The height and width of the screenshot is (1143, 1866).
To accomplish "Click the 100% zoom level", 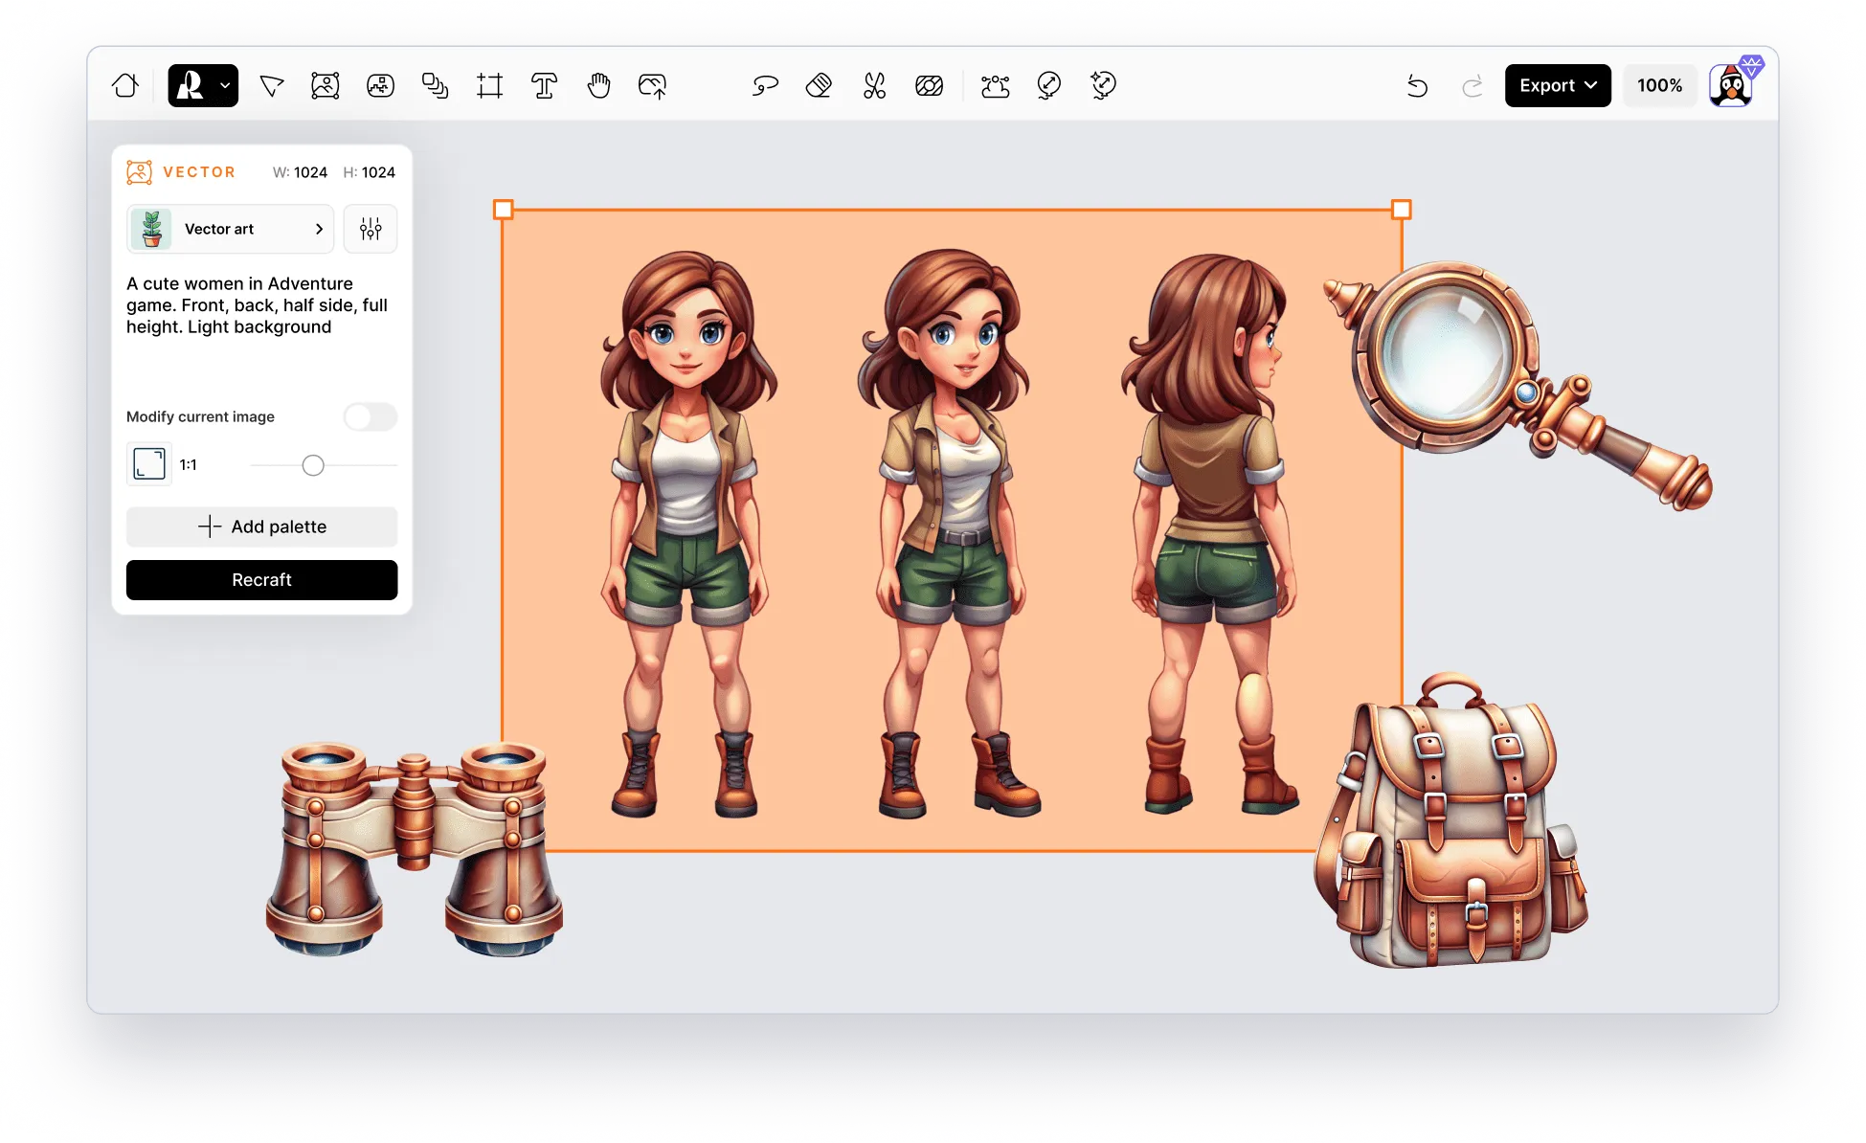I will (1659, 85).
